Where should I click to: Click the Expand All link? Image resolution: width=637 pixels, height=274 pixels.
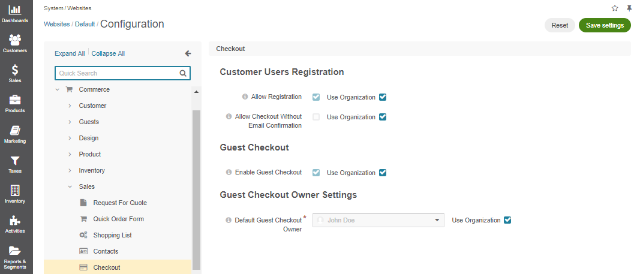pyautogui.click(x=70, y=53)
